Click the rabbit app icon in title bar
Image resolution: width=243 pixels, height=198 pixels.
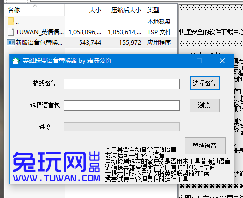click(16, 61)
